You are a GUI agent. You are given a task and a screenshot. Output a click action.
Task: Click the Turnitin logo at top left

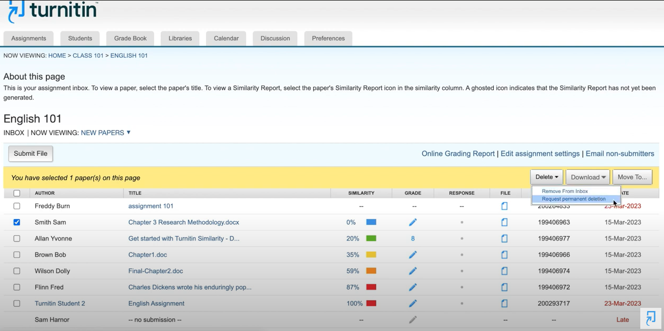click(x=53, y=11)
